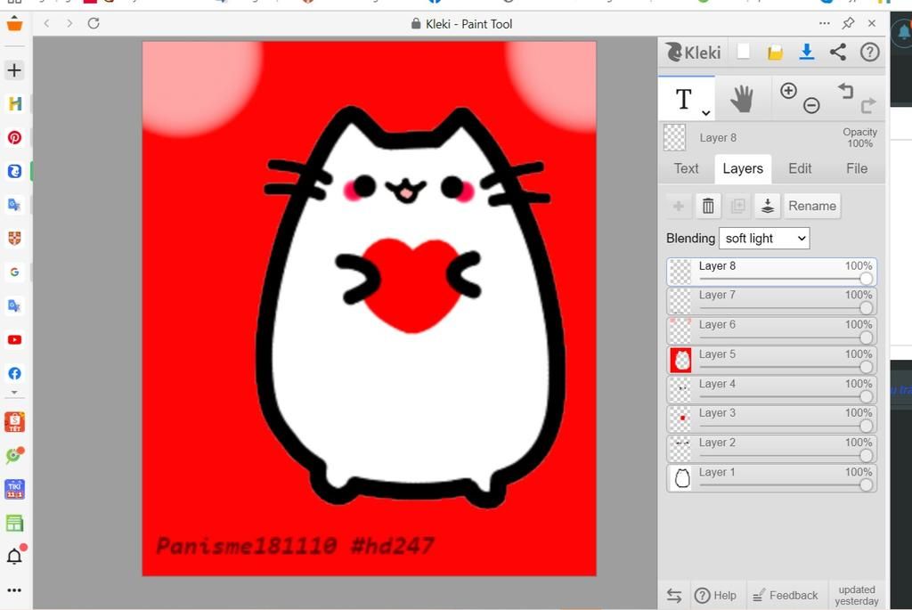The height and width of the screenshot is (610, 912).
Task: Click Layer 1 opacity slider handle
Action: click(866, 485)
